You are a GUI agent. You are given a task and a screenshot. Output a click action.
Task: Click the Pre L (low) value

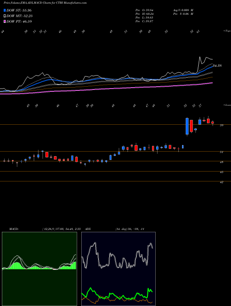click(x=149, y=18)
